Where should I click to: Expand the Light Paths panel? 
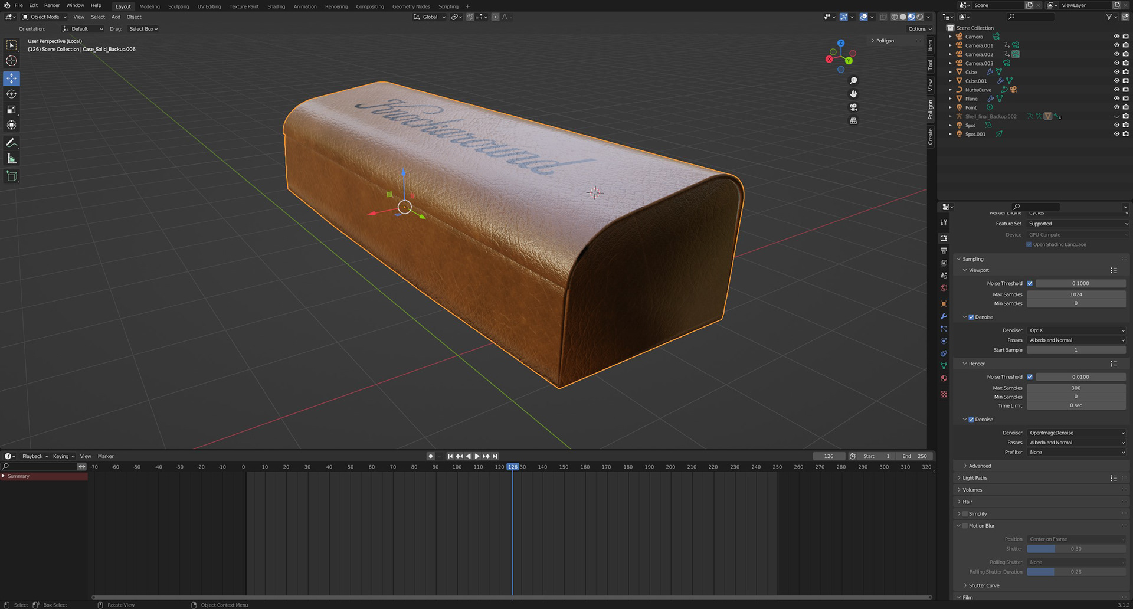pos(975,478)
